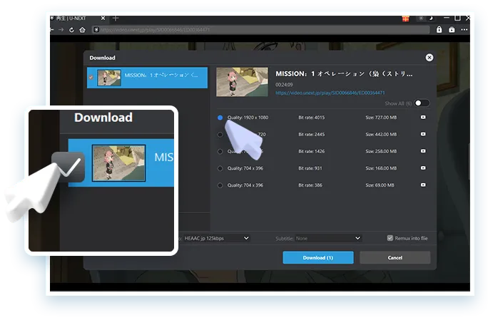Click the video icon on the 69.00 MB row
This screenshot has width=488, height=320.
coord(423,185)
